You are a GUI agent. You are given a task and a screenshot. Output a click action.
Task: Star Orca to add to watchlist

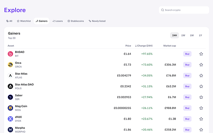(x=201, y=65)
